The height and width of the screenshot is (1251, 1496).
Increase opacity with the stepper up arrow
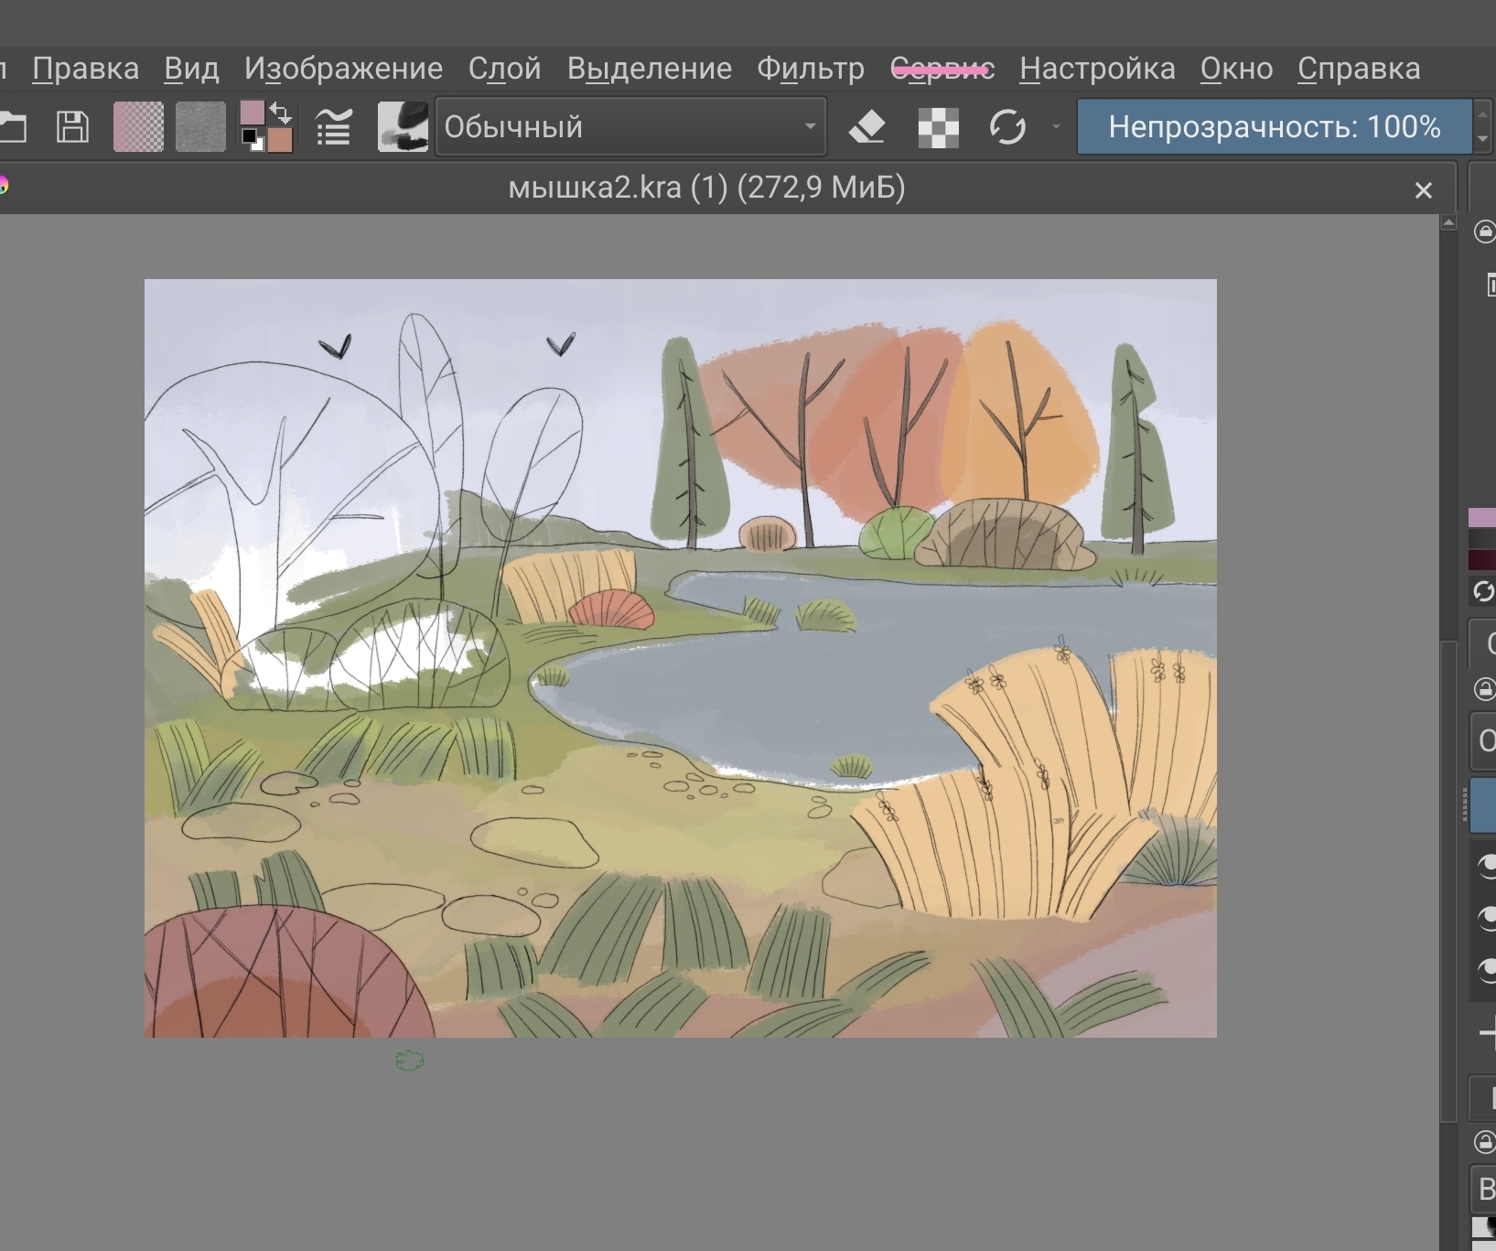point(1482,114)
